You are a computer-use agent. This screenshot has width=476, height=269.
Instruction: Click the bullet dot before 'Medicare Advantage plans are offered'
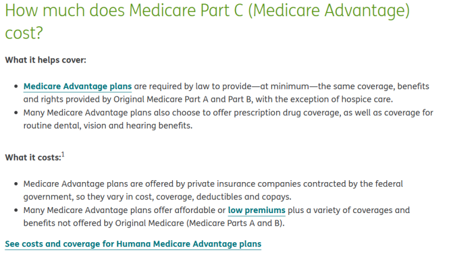pyautogui.click(x=15, y=184)
